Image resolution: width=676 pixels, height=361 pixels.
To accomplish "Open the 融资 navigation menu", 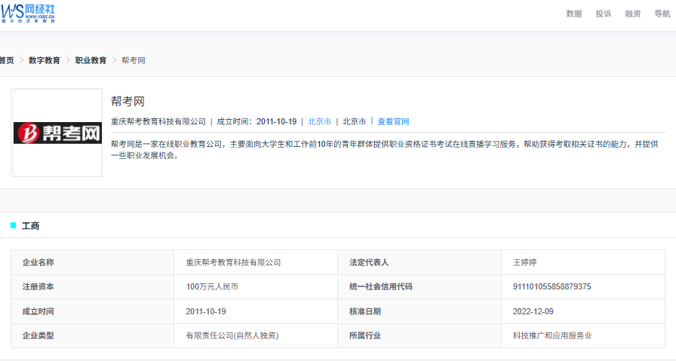I will (632, 14).
